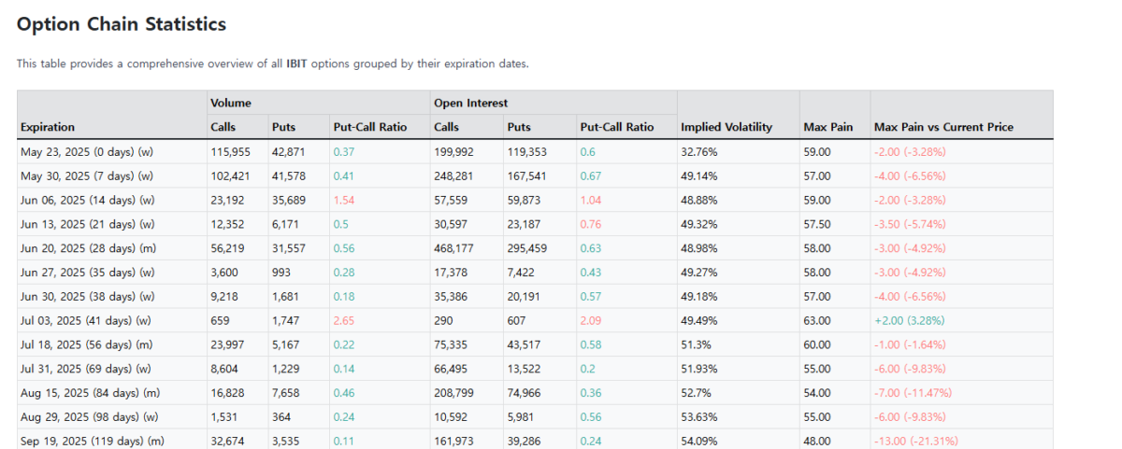1122x449 pixels.
Task: Click calls volume value 115,955
Action: pos(230,151)
